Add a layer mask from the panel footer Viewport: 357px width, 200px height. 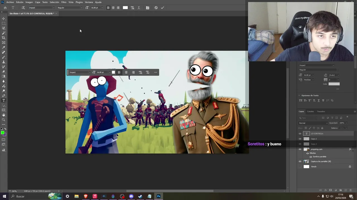coord(331,190)
